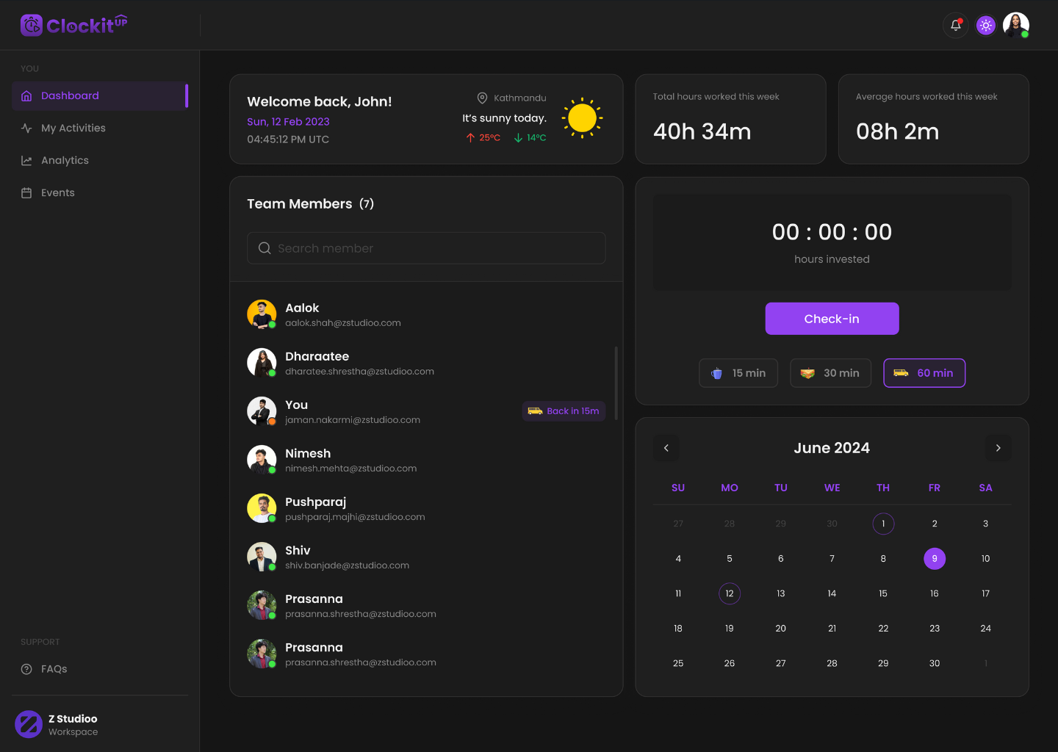Click the ClockitUp logo
This screenshot has width=1058, height=752.
coord(74,26)
